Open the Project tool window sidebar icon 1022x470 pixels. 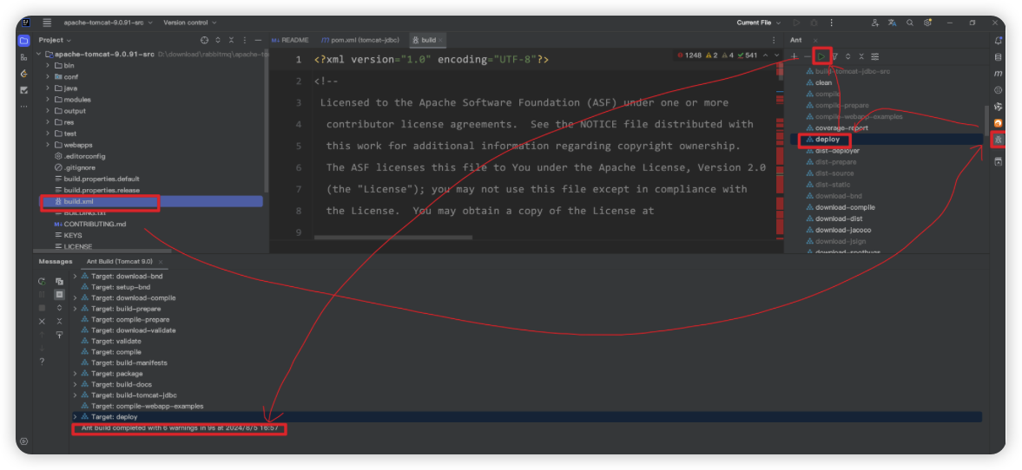tap(24, 41)
